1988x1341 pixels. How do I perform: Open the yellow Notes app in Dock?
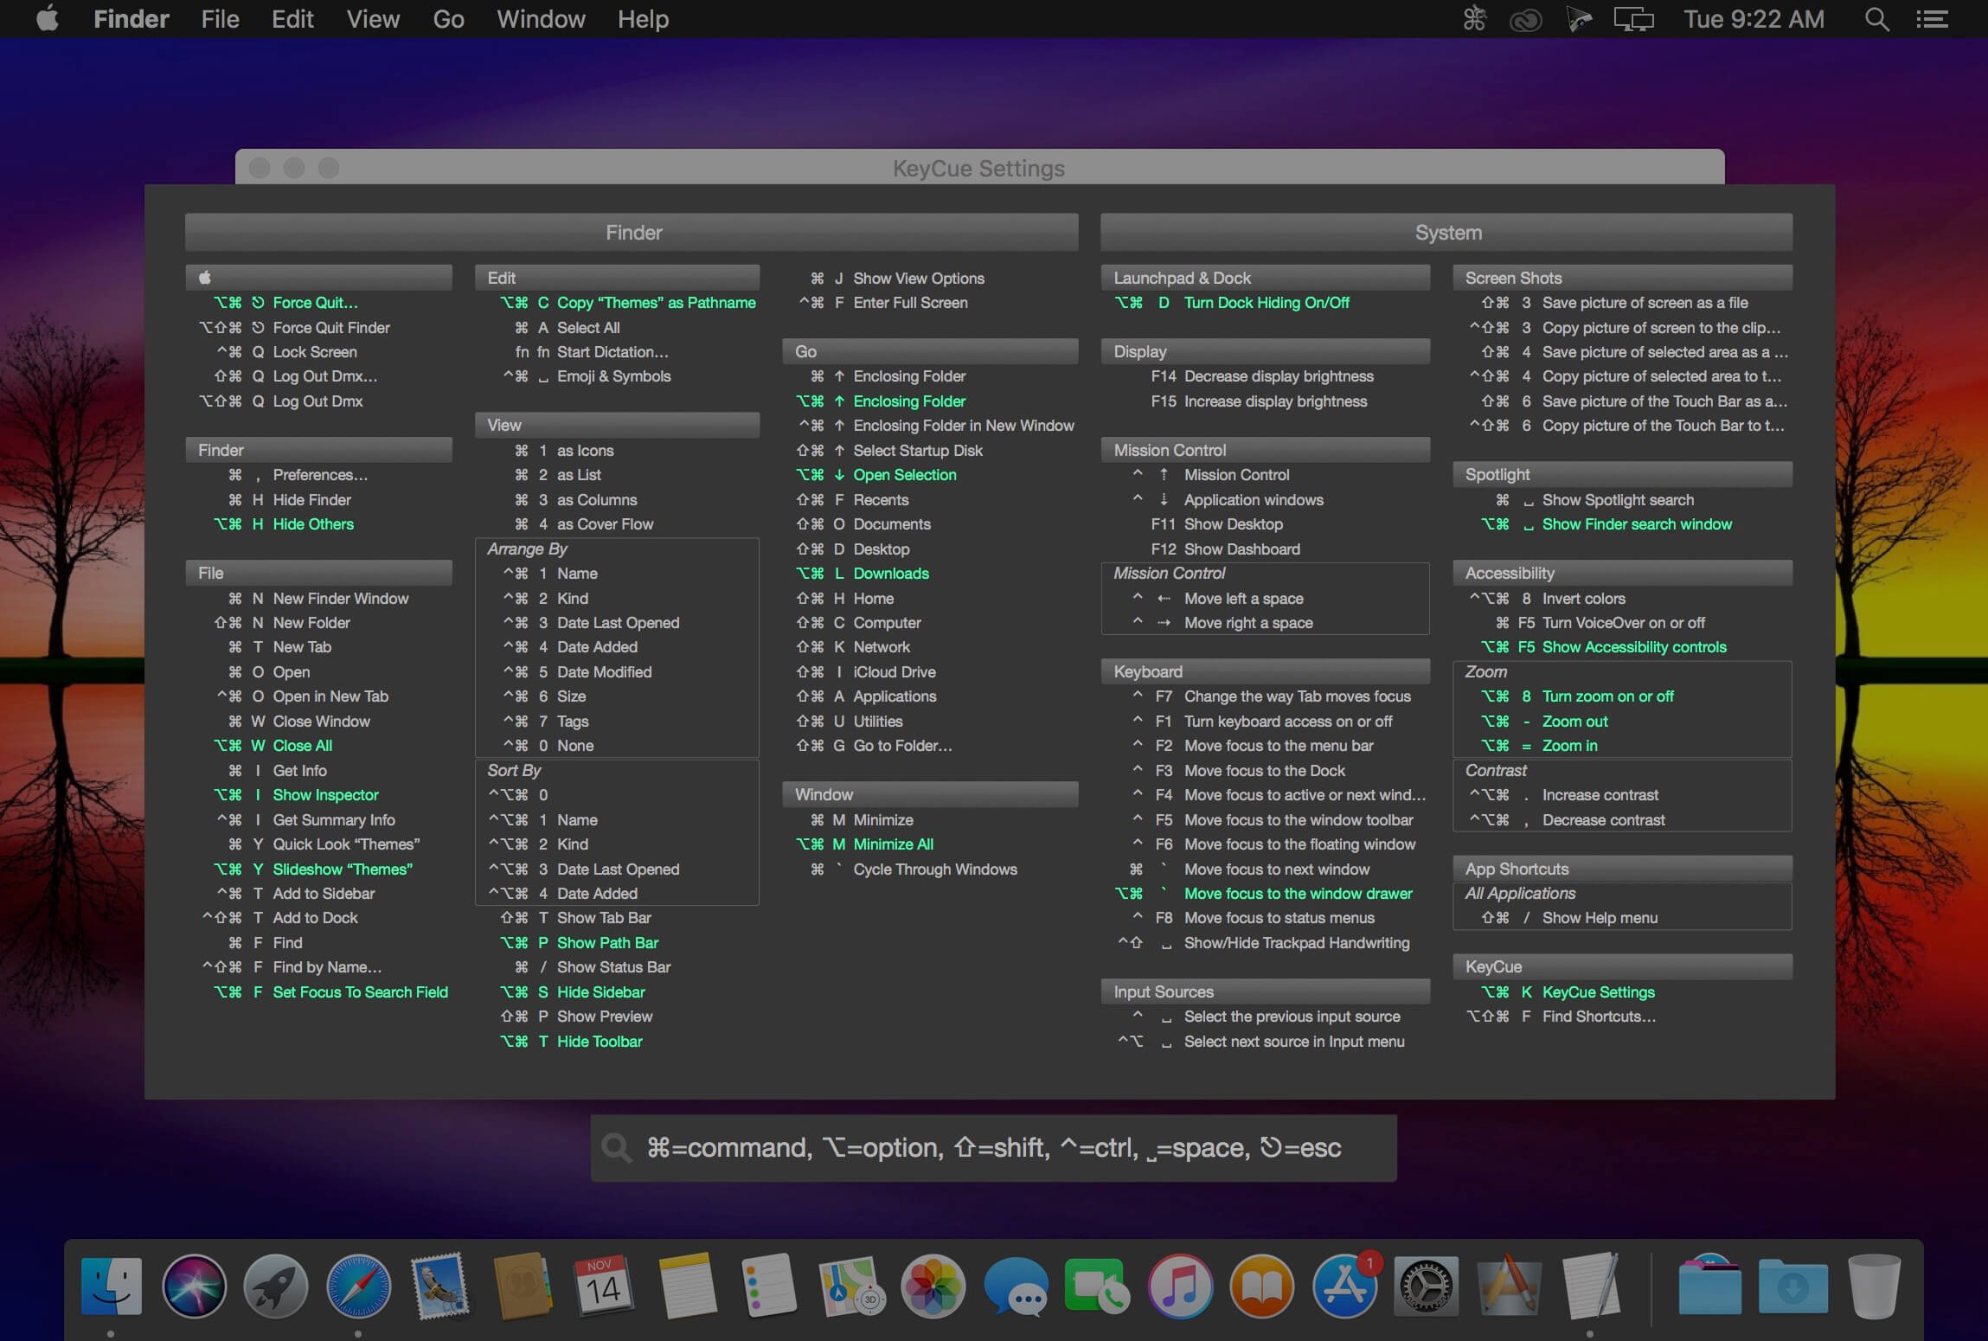(687, 1286)
